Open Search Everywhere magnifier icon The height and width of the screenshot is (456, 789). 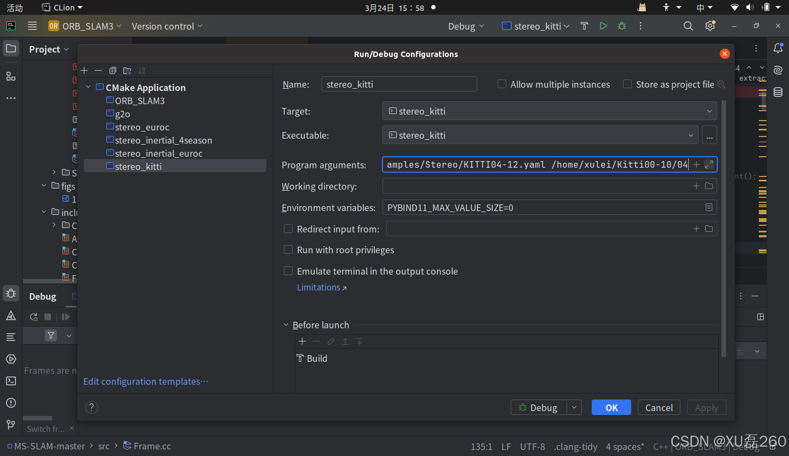click(688, 26)
